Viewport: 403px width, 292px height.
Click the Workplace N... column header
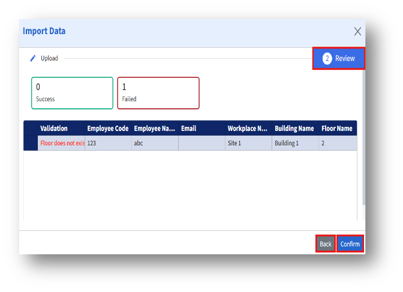(x=248, y=128)
